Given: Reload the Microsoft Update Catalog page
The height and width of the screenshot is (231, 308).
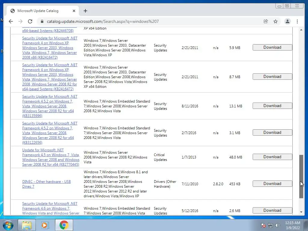Looking at the screenshot, I should point(30,21).
